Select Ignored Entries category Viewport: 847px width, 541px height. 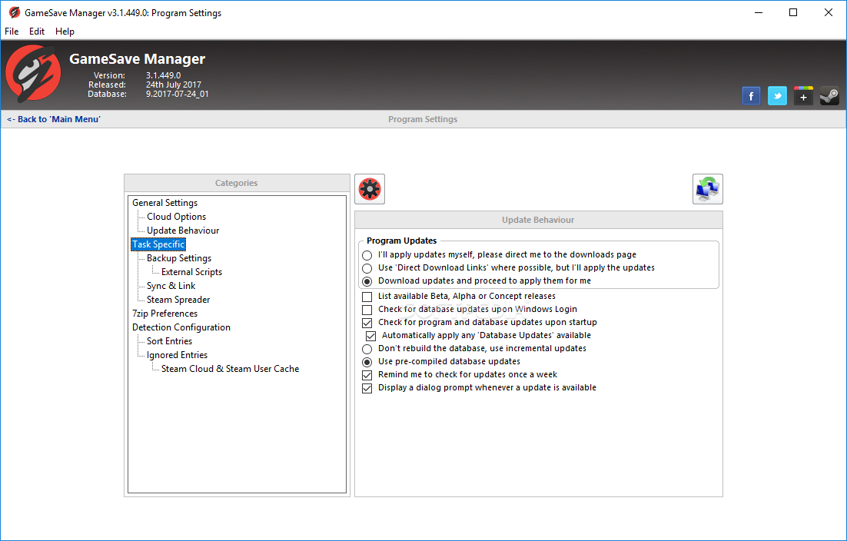(x=177, y=355)
